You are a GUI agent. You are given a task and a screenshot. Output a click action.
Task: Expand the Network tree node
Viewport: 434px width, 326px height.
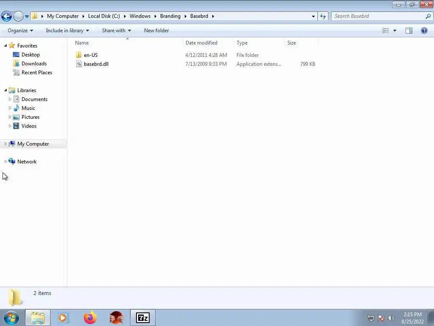point(6,161)
